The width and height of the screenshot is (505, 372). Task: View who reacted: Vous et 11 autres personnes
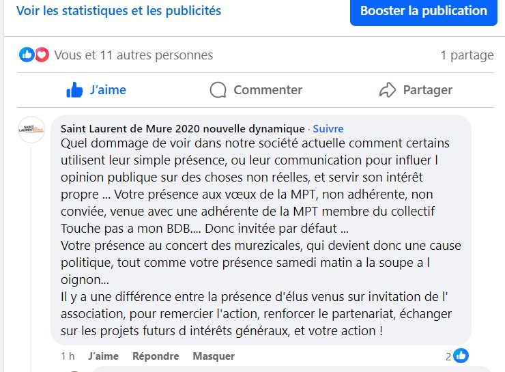click(x=133, y=55)
